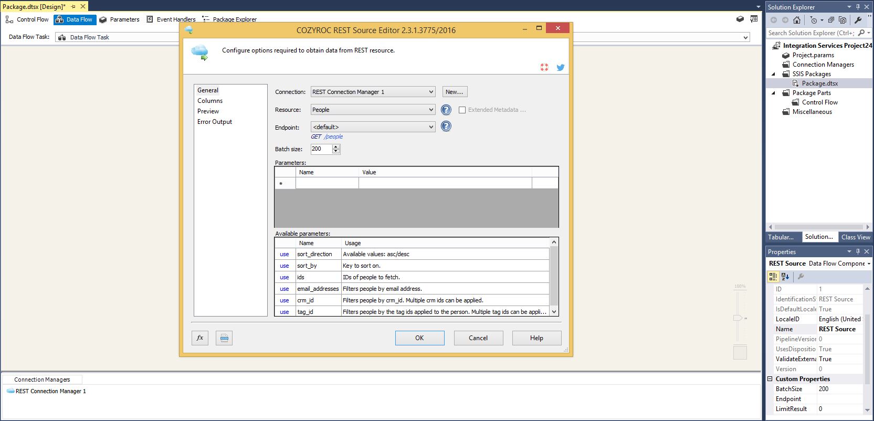Open the Connection dropdown
874x421 pixels.
[430, 92]
